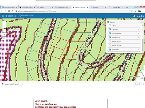This screenshot has width=145, height=108.
Task: Disable the USGS Topo layer checkbox
Action: [x=110, y=37]
